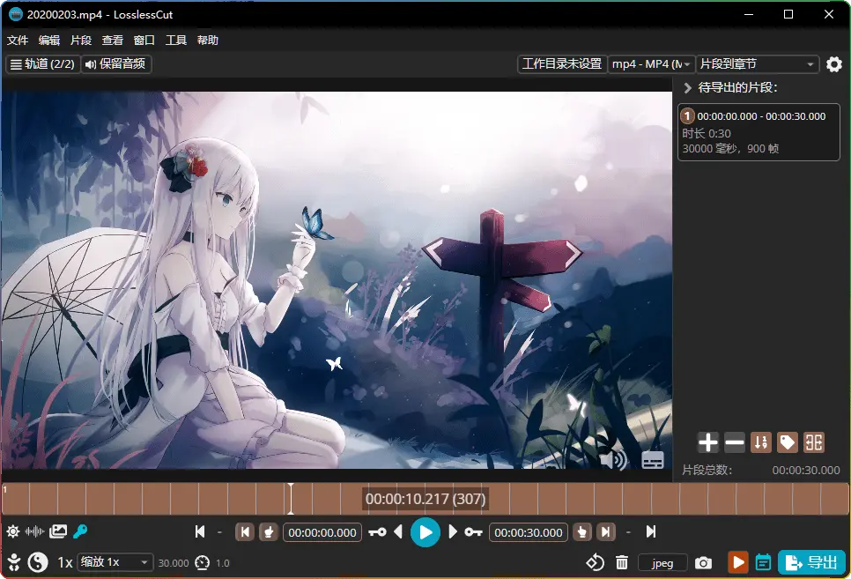Image resolution: width=851 pixels, height=579 pixels.
Task: Toggle the audio waveform display
Action: (34, 531)
